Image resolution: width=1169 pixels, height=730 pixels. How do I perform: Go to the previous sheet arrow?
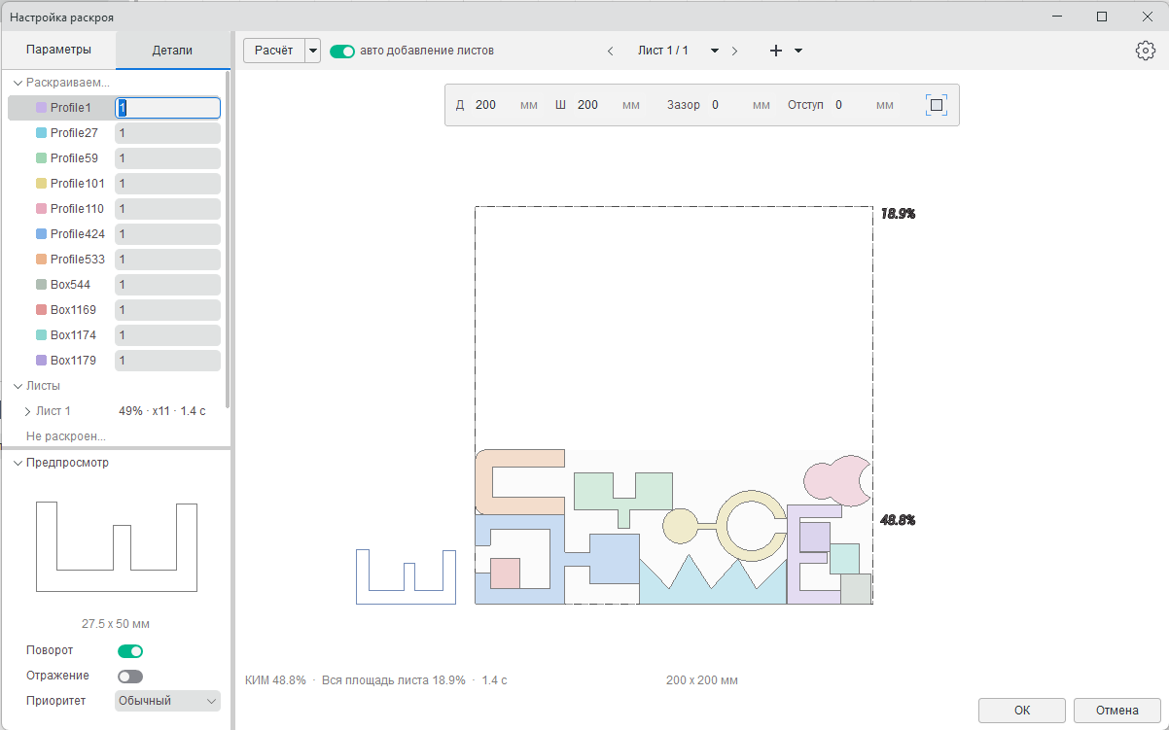[x=610, y=52]
